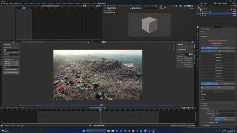Viewport: 237px width, 133px height.
Task: Open the Object Mode dropdown in viewport
Action: tap(112, 6)
